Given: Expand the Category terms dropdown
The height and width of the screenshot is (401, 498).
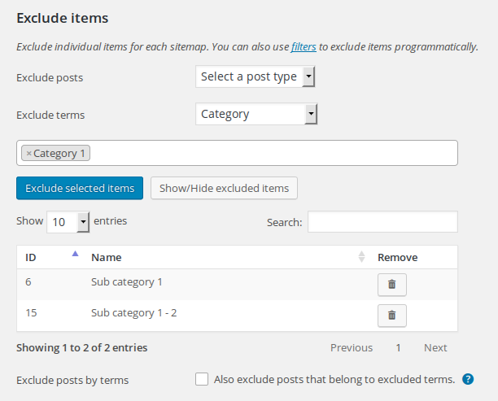Looking at the screenshot, I should coord(256,114).
